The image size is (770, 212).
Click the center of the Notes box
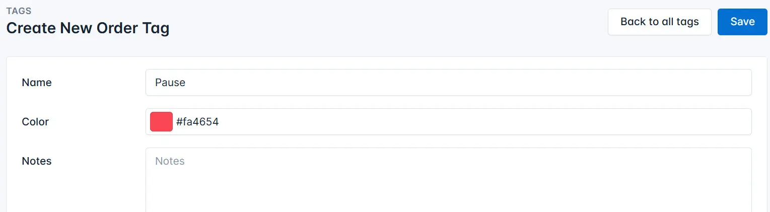point(448,180)
